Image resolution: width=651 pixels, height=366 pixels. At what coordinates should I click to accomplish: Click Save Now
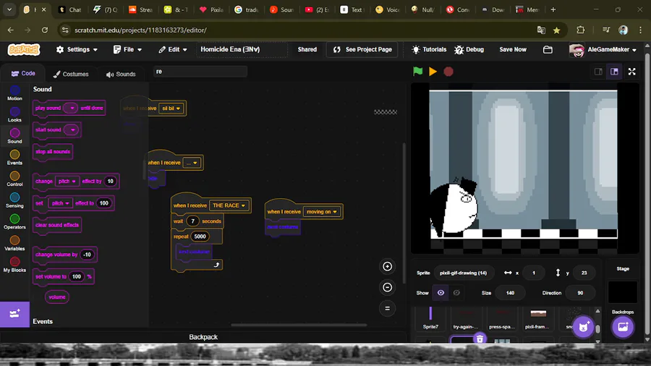coord(513,49)
